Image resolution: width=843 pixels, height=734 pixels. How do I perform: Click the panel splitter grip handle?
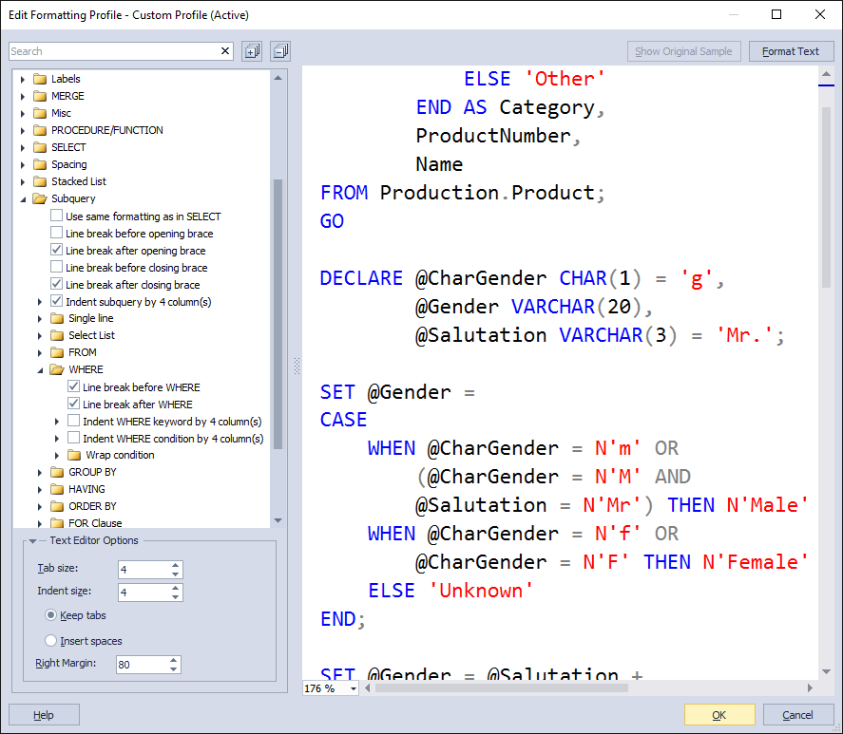click(297, 366)
